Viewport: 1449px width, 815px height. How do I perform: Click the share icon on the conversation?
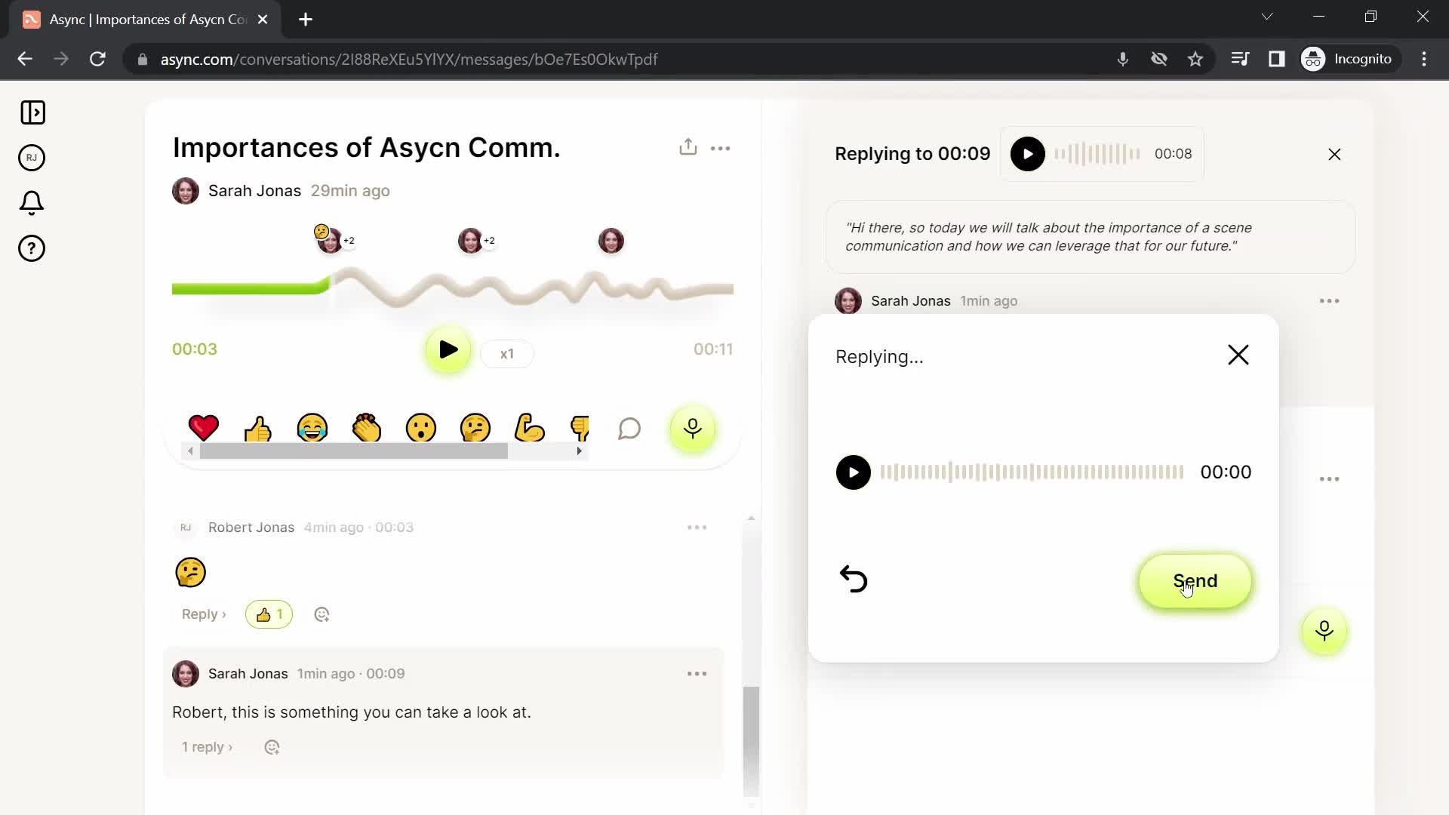pyautogui.click(x=687, y=146)
